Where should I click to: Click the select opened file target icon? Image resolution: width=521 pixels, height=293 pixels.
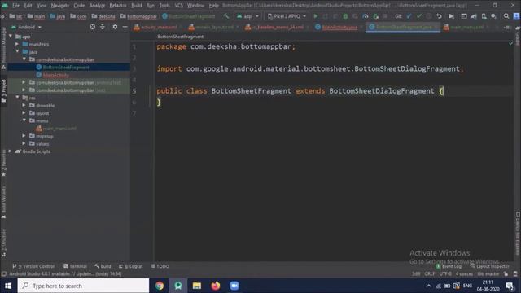[92, 27]
